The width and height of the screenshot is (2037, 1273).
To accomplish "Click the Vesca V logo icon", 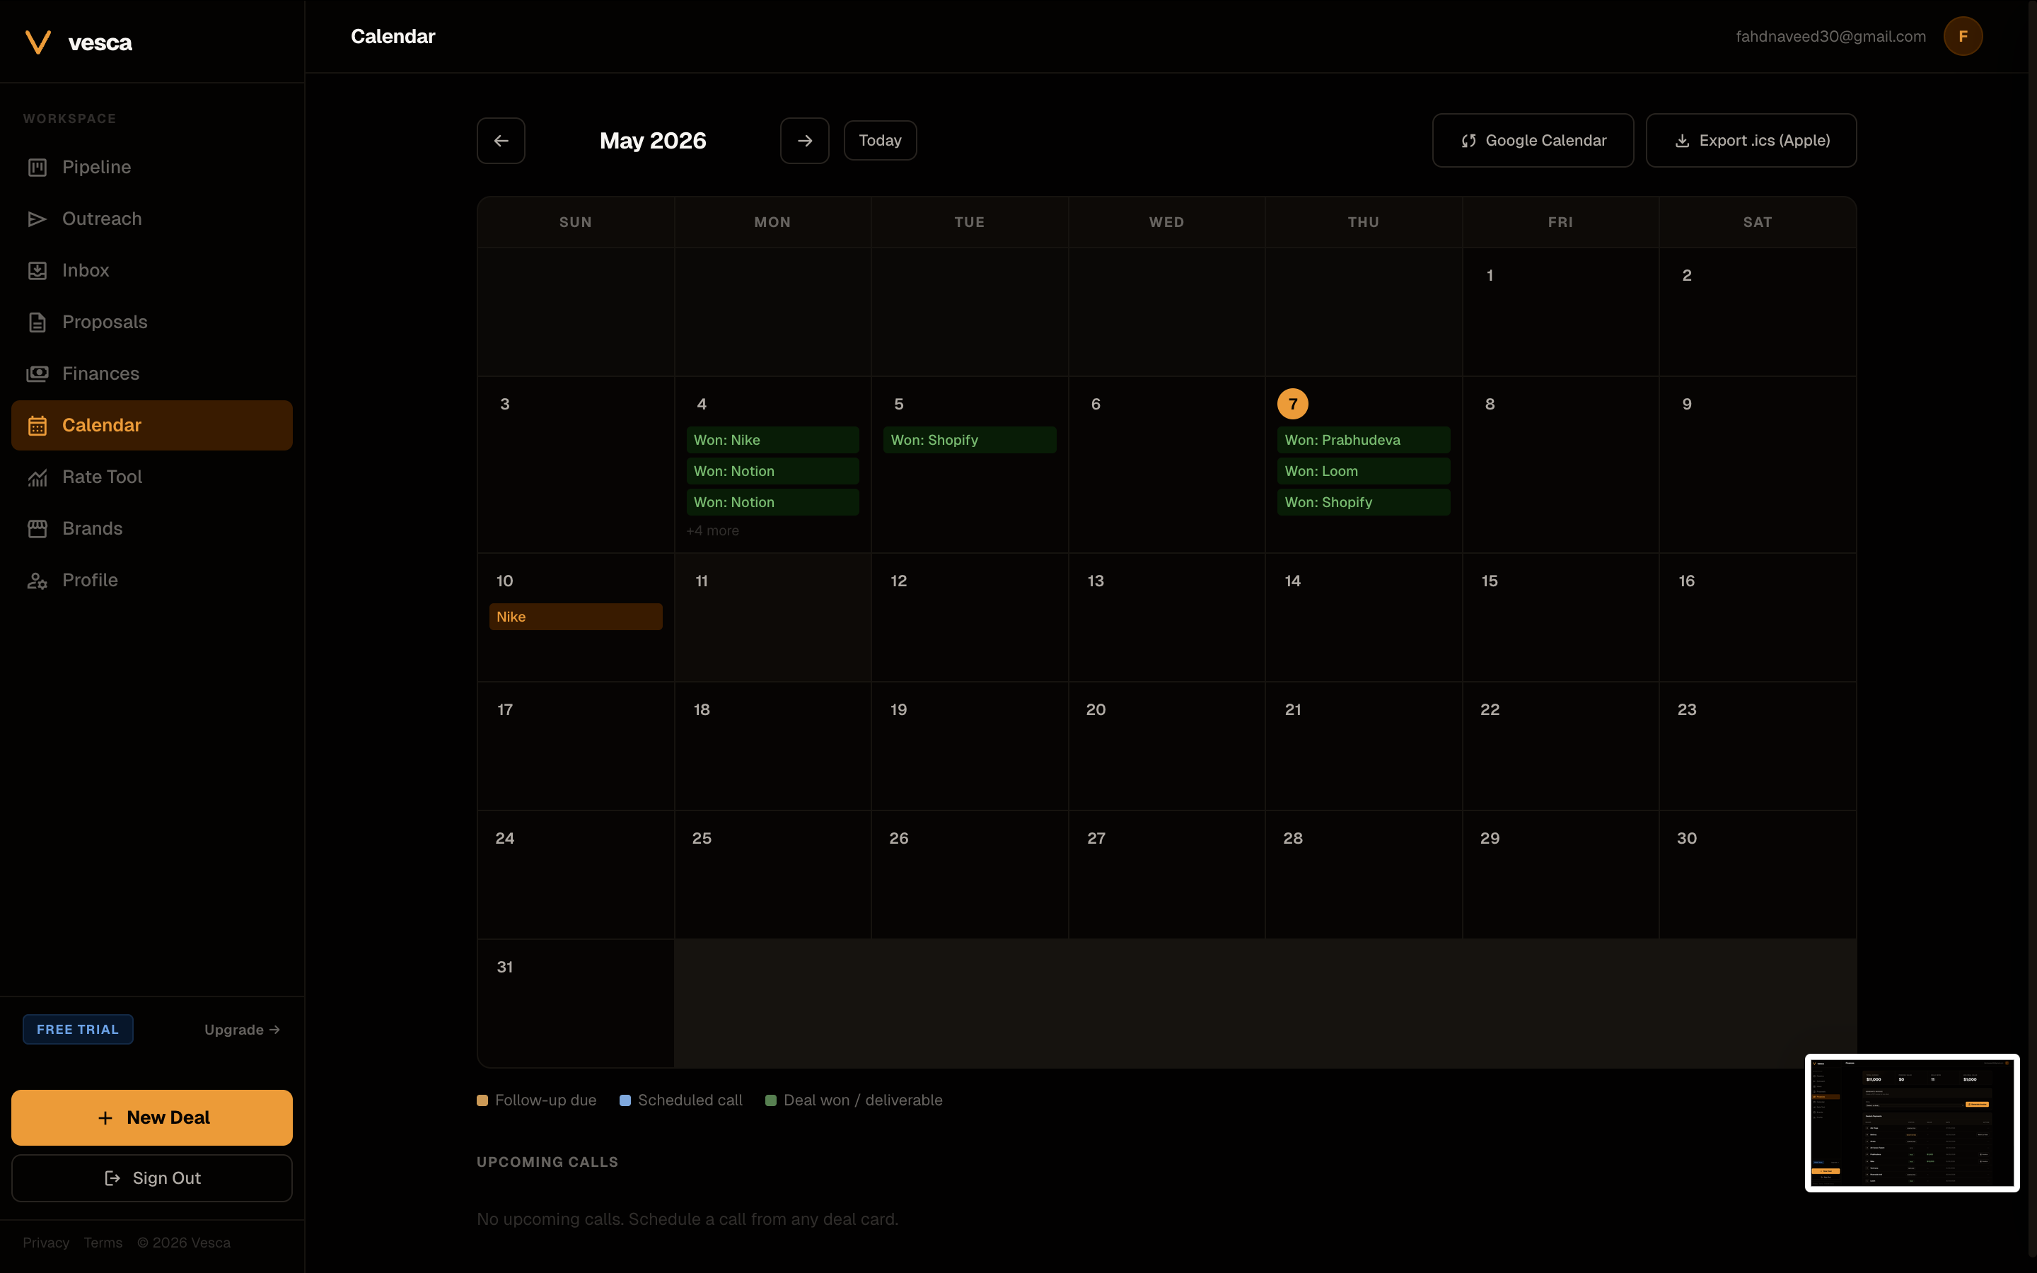I will (38, 42).
